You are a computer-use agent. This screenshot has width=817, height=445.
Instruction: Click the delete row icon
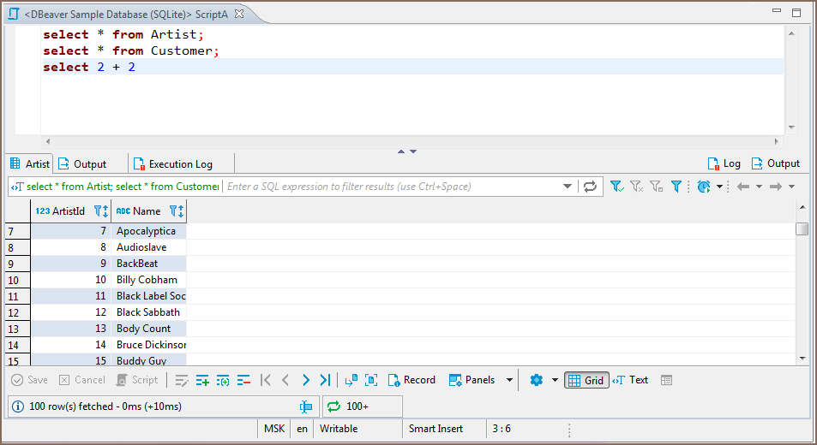243,380
